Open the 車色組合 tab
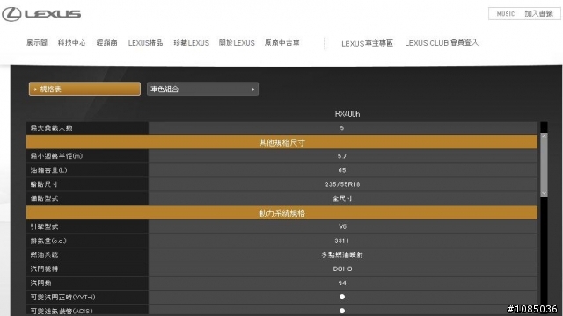 202,89
